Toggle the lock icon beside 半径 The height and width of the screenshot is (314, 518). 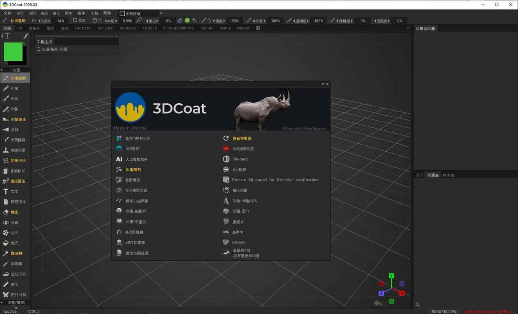(x=100, y=20)
